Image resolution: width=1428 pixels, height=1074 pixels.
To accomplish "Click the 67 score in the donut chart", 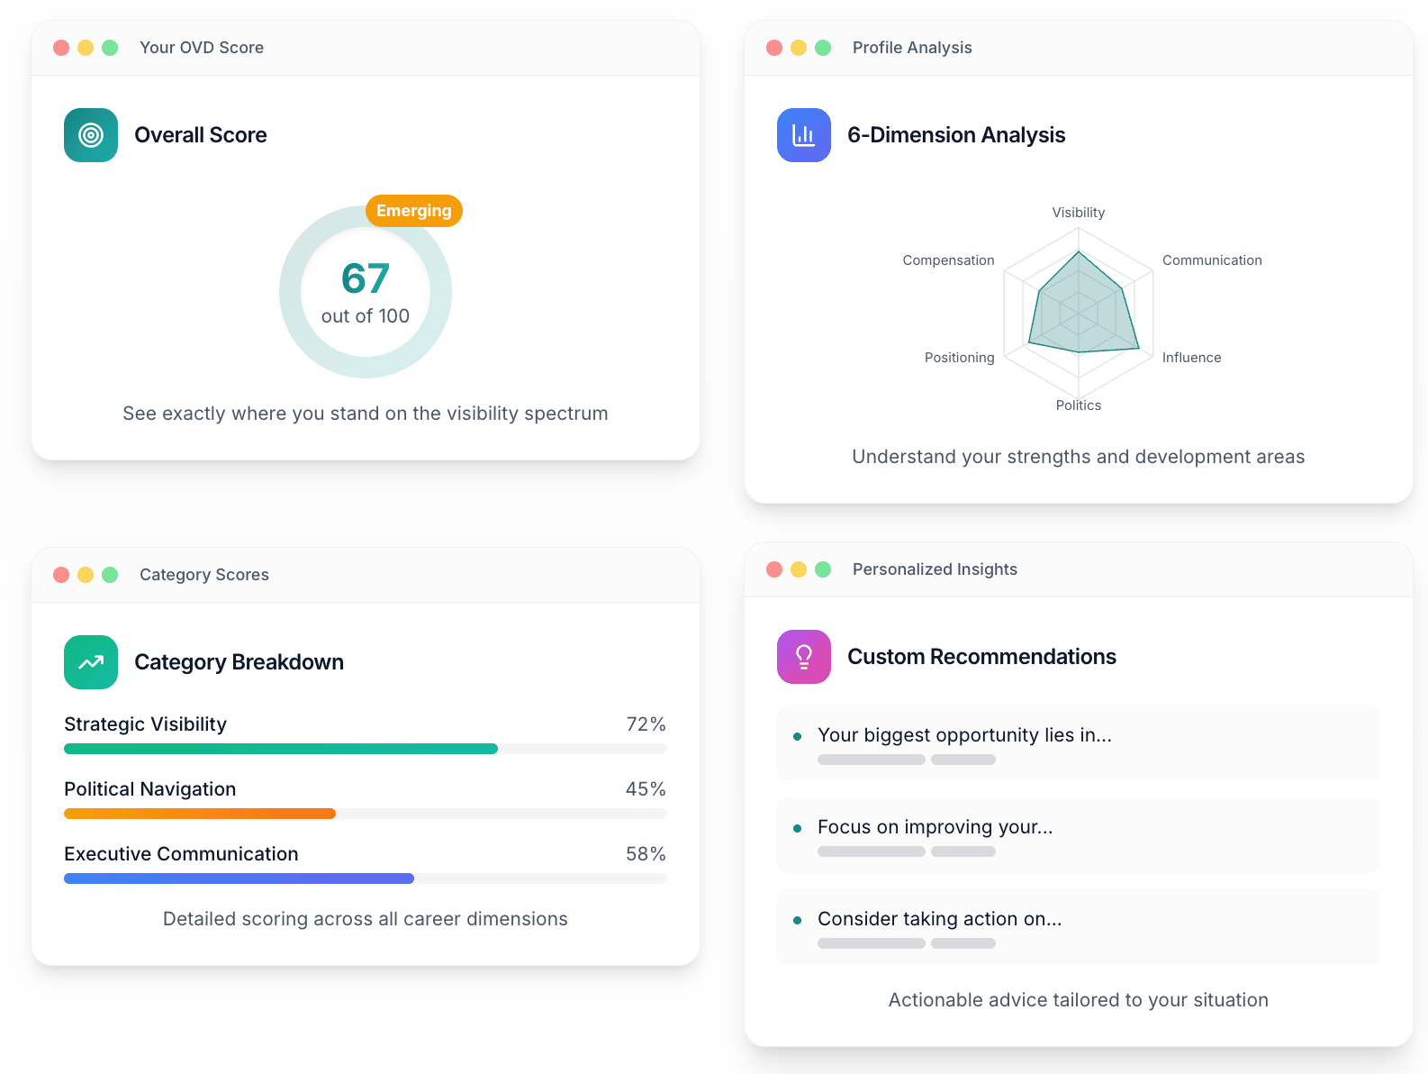I will point(365,278).
